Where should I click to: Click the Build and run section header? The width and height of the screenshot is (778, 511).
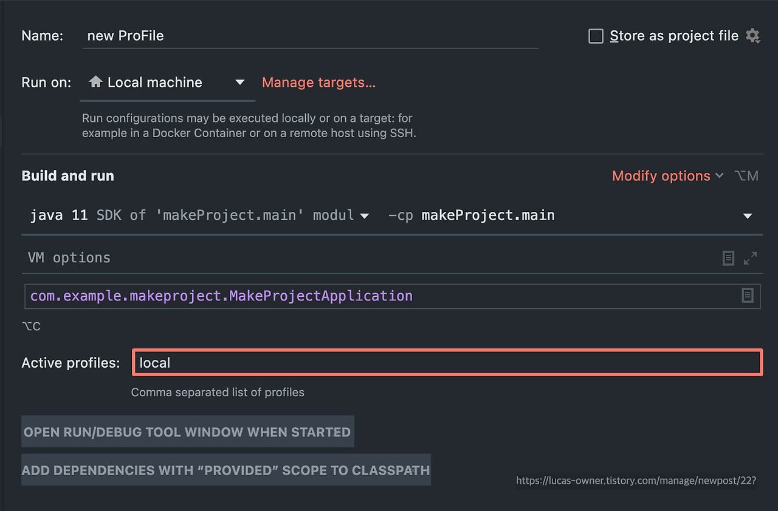click(x=67, y=175)
